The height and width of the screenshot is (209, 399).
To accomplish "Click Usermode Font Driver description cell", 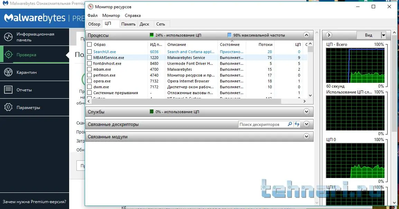I will (190, 63).
